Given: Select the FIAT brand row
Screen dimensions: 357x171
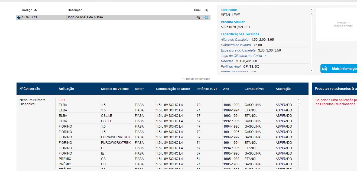Looking at the screenshot, I should tap(62, 100).
